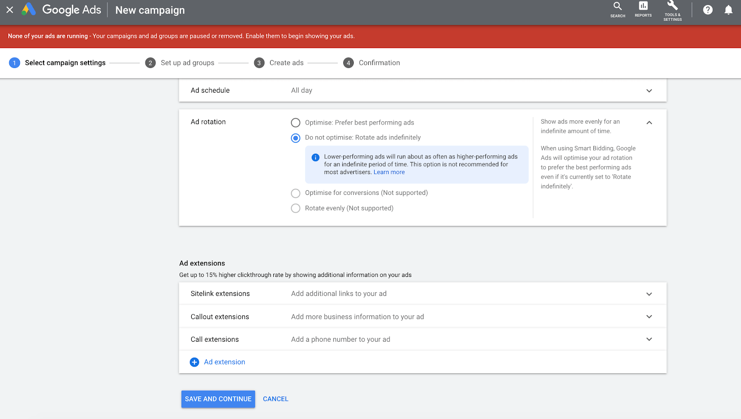Click Save and Continue

[x=218, y=399]
